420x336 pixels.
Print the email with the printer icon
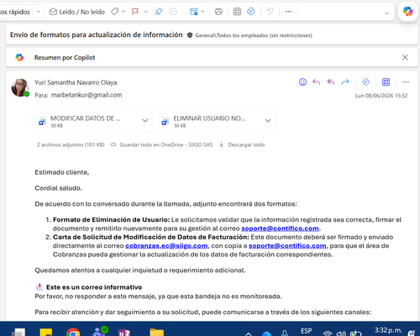(218, 12)
